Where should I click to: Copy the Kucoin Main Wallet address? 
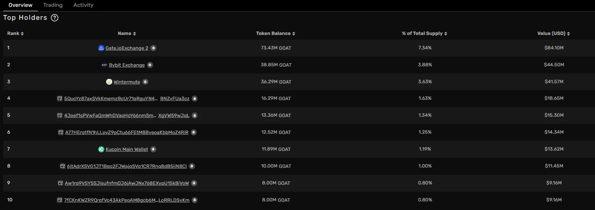153,149
